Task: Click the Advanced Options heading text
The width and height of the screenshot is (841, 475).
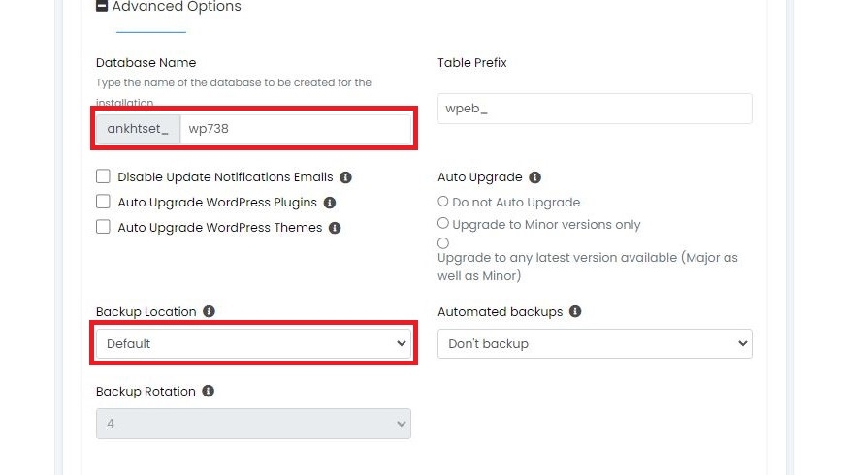Action: 177,7
